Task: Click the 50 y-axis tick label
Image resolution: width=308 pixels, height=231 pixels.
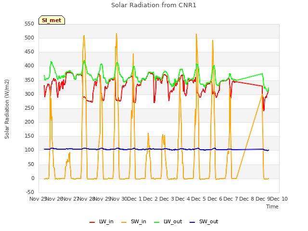Action: tap(31, 164)
